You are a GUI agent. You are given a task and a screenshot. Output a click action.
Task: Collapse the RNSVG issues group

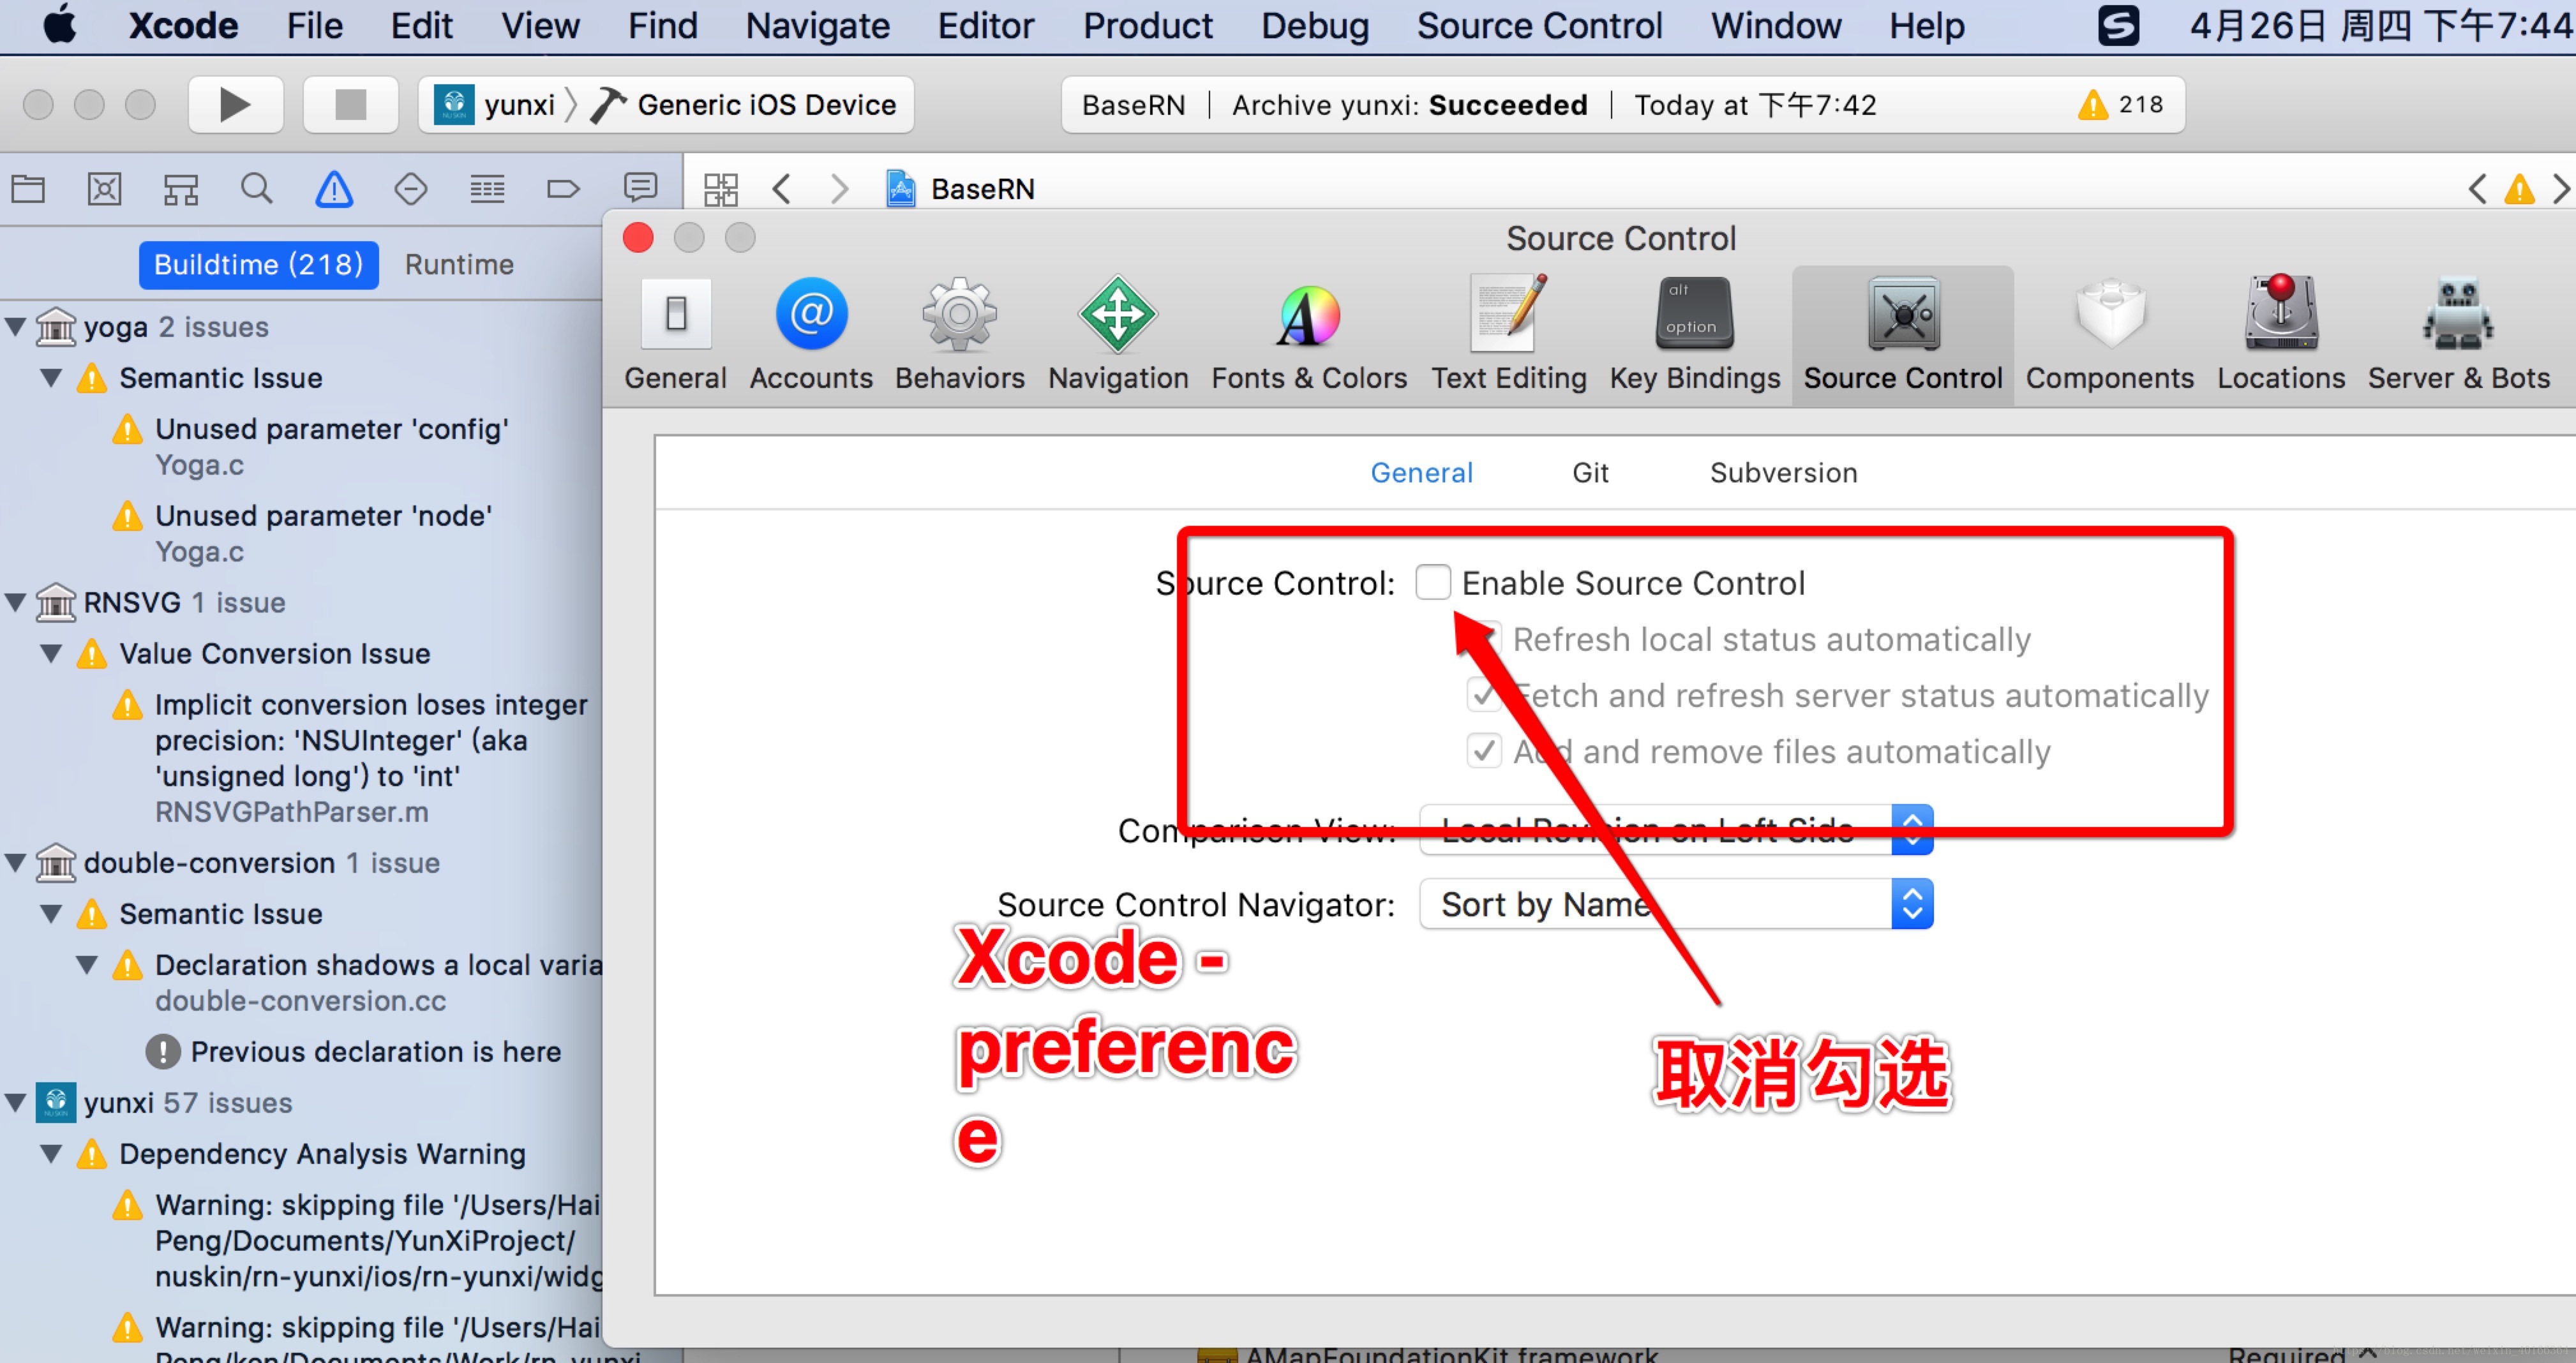15,603
